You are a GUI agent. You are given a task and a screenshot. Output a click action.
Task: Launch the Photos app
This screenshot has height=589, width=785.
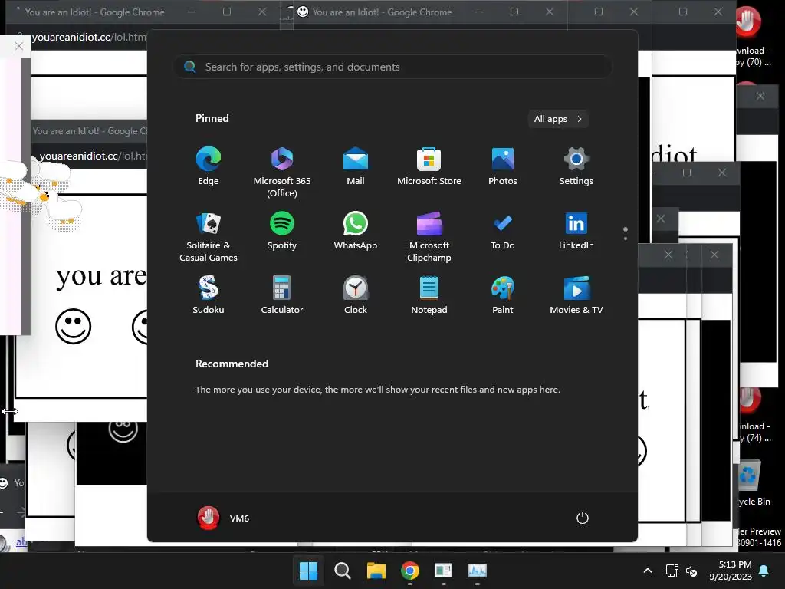click(503, 166)
